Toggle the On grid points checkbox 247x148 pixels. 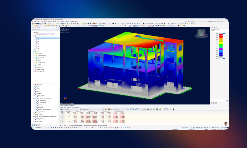(36, 101)
